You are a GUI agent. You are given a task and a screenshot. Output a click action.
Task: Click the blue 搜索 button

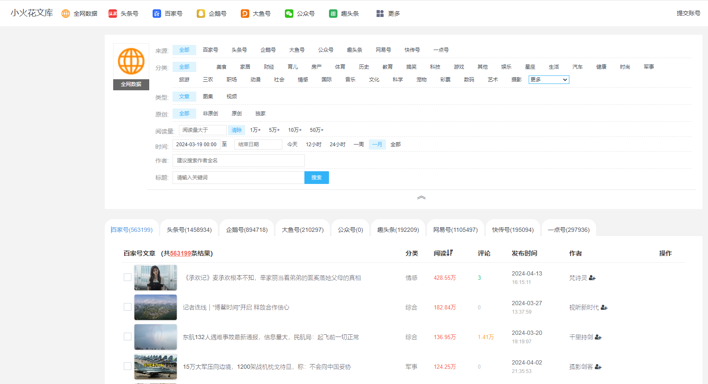[317, 178]
